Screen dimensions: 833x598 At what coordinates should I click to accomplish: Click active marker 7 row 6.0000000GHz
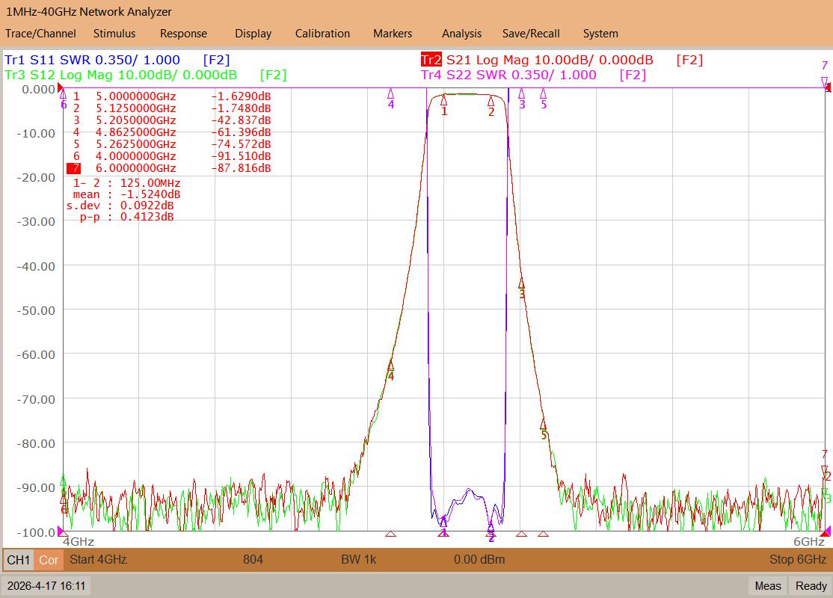(169, 168)
